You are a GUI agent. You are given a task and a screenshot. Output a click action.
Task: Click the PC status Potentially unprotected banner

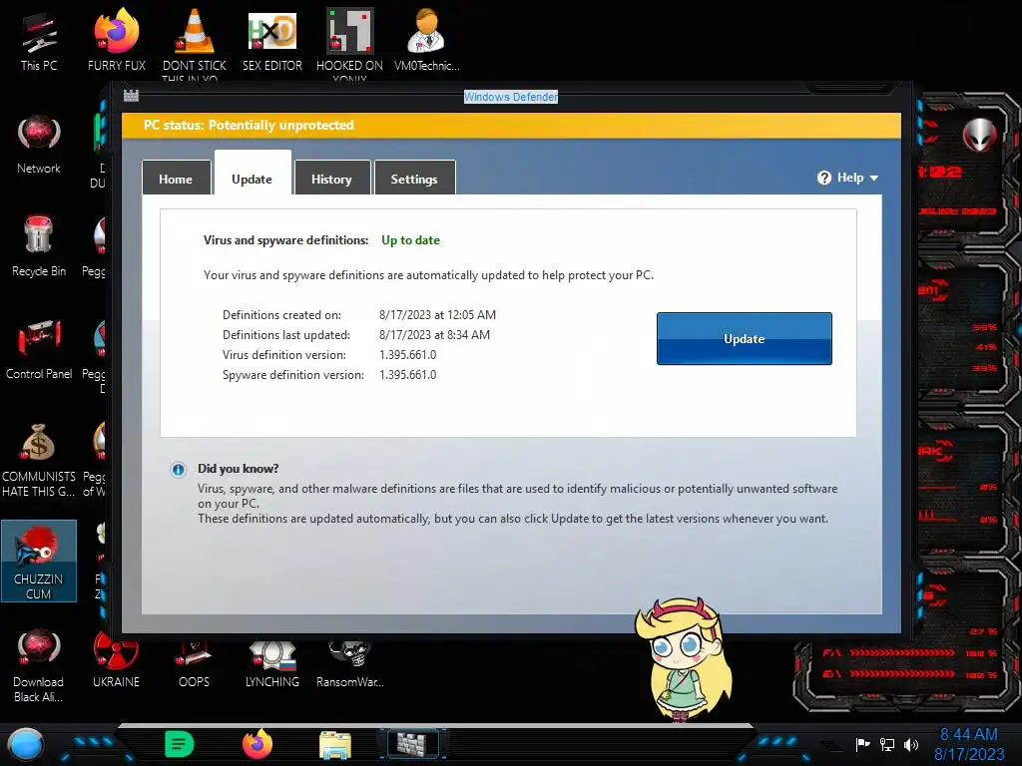(511, 125)
